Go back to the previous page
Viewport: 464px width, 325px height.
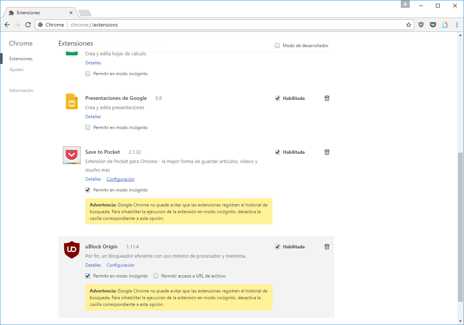click(x=7, y=25)
